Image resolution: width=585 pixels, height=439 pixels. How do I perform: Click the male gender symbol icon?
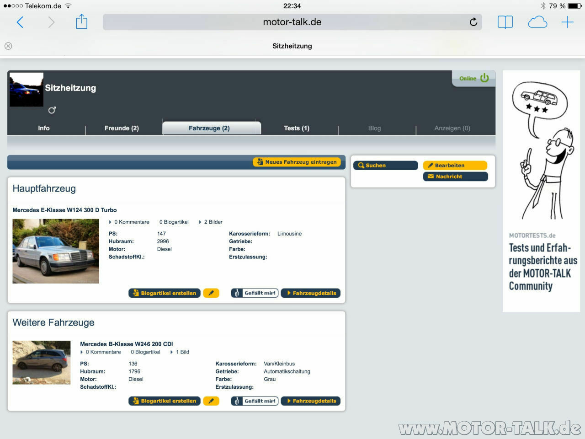pyautogui.click(x=52, y=110)
